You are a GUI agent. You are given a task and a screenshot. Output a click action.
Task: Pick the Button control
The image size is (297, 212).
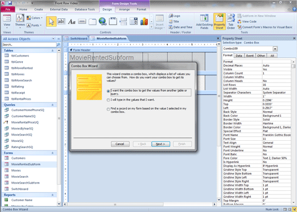(x=82, y=22)
